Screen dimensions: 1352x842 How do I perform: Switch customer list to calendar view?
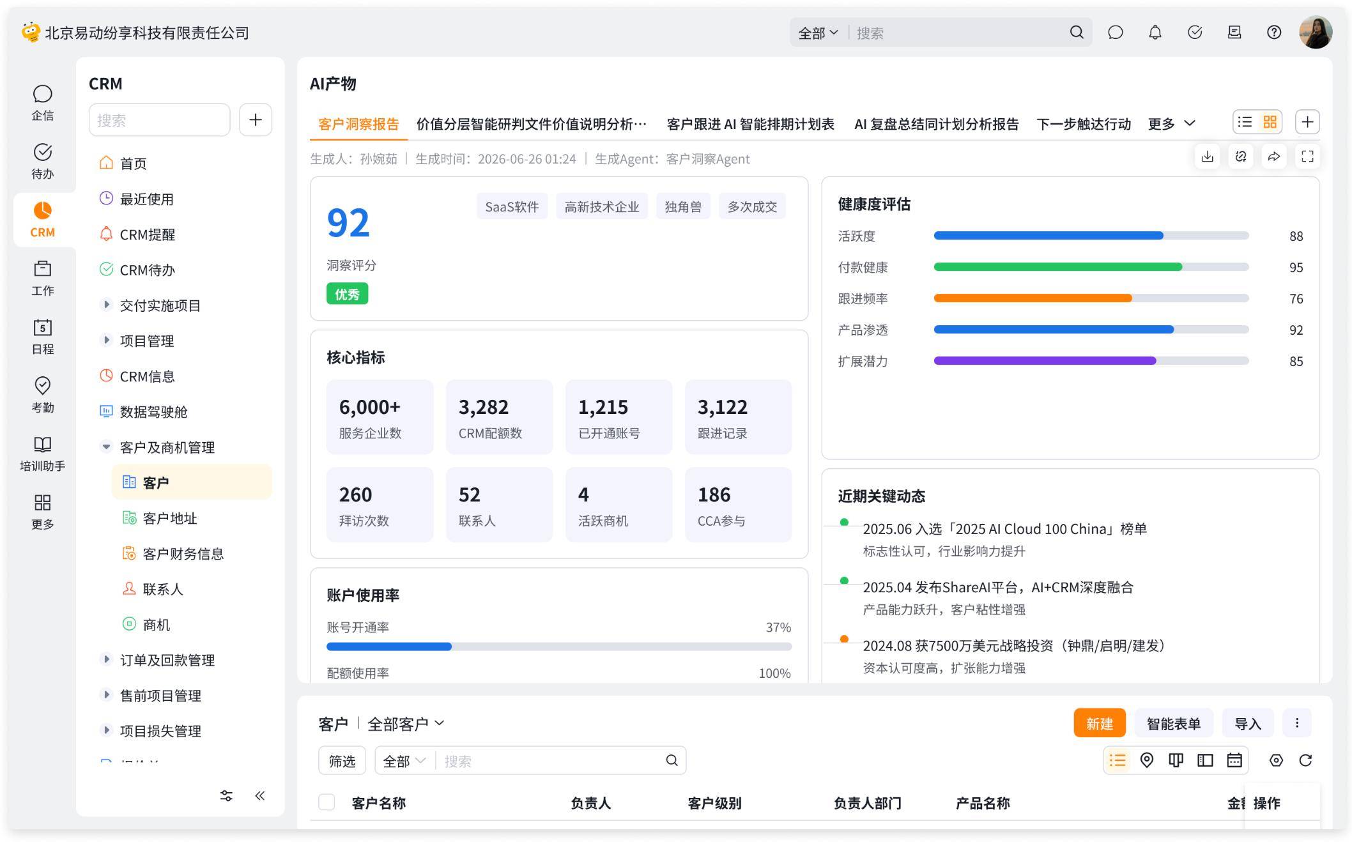pyautogui.click(x=1234, y=760)
